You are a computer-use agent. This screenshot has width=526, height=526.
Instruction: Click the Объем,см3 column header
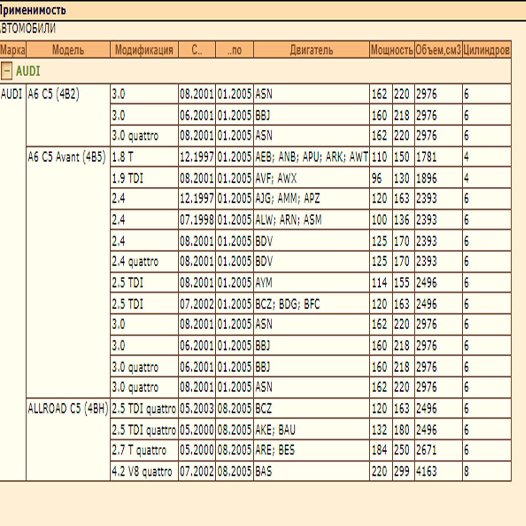[x=438, y=50]
